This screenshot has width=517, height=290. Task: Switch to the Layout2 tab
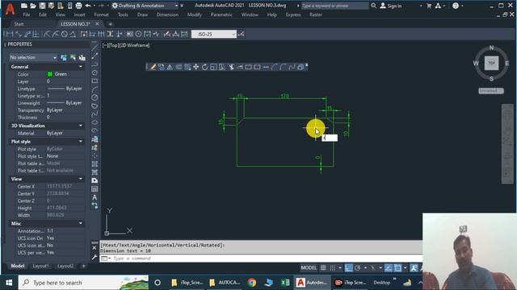point(65,266)
